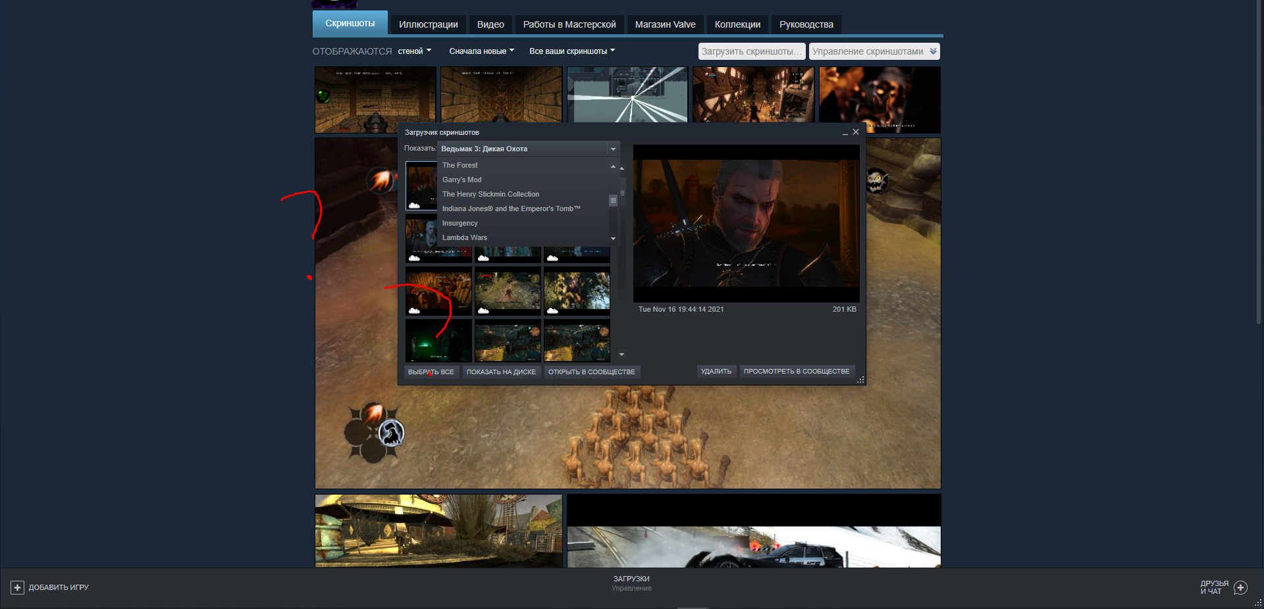
Task: Click the ДРУЗЬЯ И ЧАТ label
Action: 1215,587
